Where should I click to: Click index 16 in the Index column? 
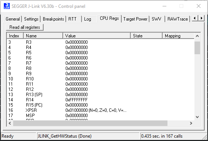point(11,110)
